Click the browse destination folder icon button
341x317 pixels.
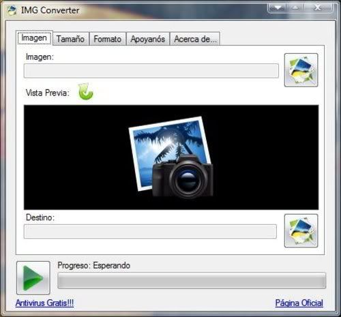(301, 230)
